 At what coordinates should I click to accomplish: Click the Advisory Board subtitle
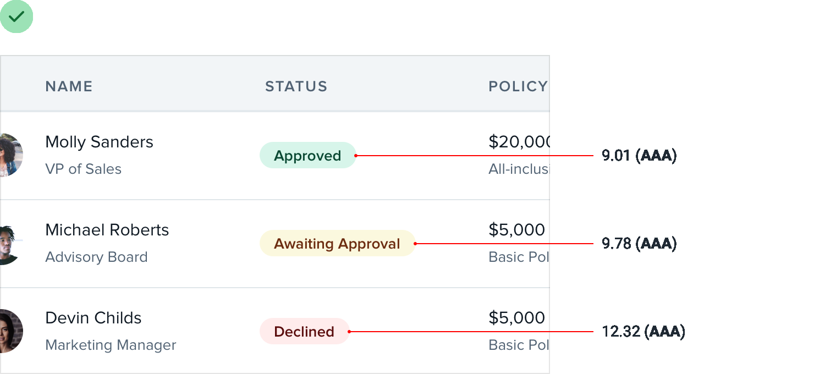pyautogui.click(x=96, y=257)
